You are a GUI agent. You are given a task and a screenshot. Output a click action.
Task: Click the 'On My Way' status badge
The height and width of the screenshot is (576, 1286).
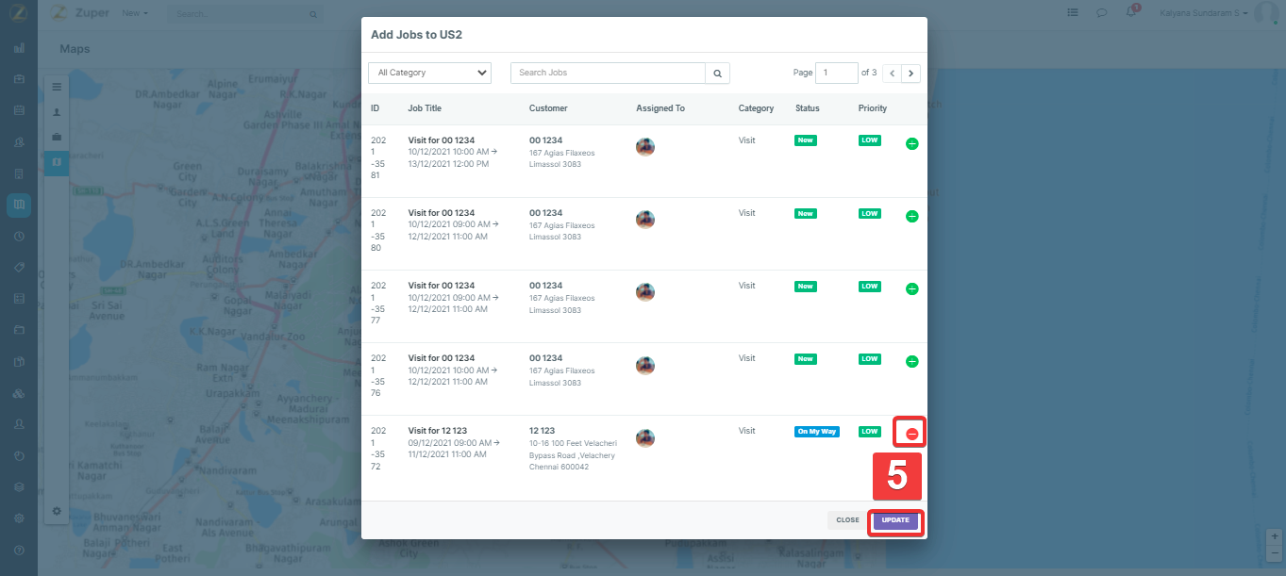817,432
